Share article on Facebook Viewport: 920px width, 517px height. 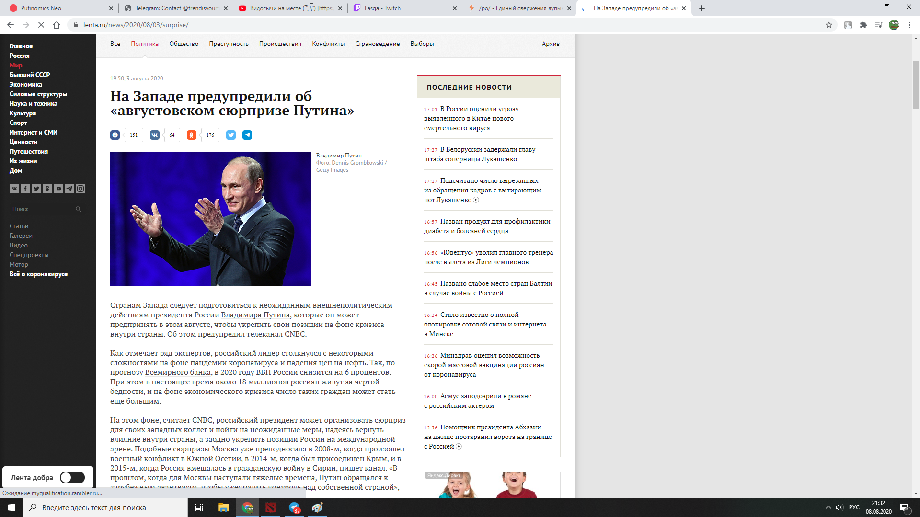[x=115, y=135]
